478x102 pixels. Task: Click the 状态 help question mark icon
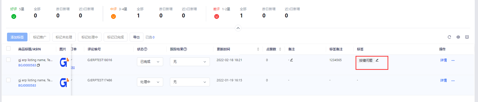pyautogui.click(x=146, y=49)
